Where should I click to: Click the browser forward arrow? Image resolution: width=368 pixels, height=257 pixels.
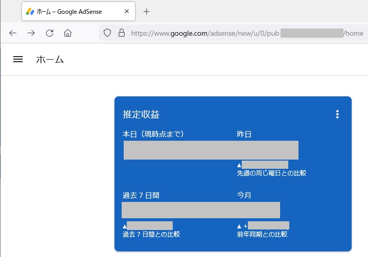pos(31,33)
